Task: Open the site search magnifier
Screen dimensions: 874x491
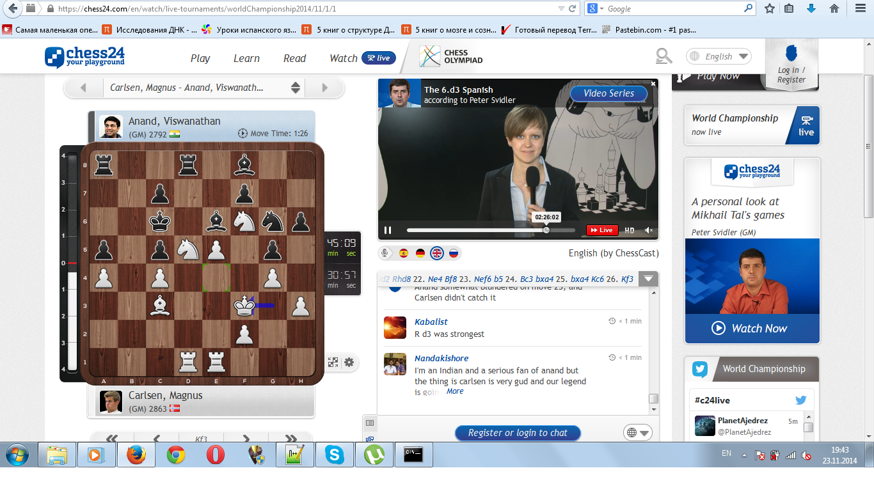Action: [x=664, y=57]
